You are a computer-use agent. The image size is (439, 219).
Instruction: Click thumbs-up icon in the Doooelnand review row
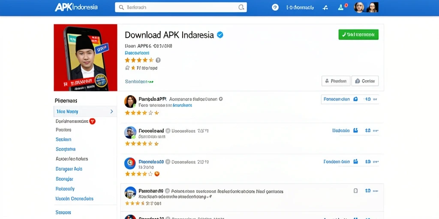pos(355,130)
